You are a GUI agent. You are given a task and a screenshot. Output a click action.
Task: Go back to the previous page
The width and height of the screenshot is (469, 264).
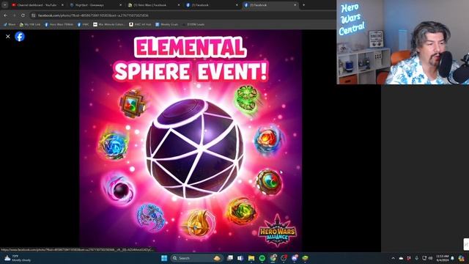coord(6,15)
